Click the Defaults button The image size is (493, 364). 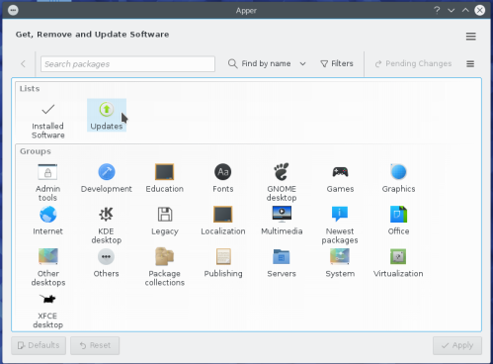pyautogui.click(x=39, y=345)
